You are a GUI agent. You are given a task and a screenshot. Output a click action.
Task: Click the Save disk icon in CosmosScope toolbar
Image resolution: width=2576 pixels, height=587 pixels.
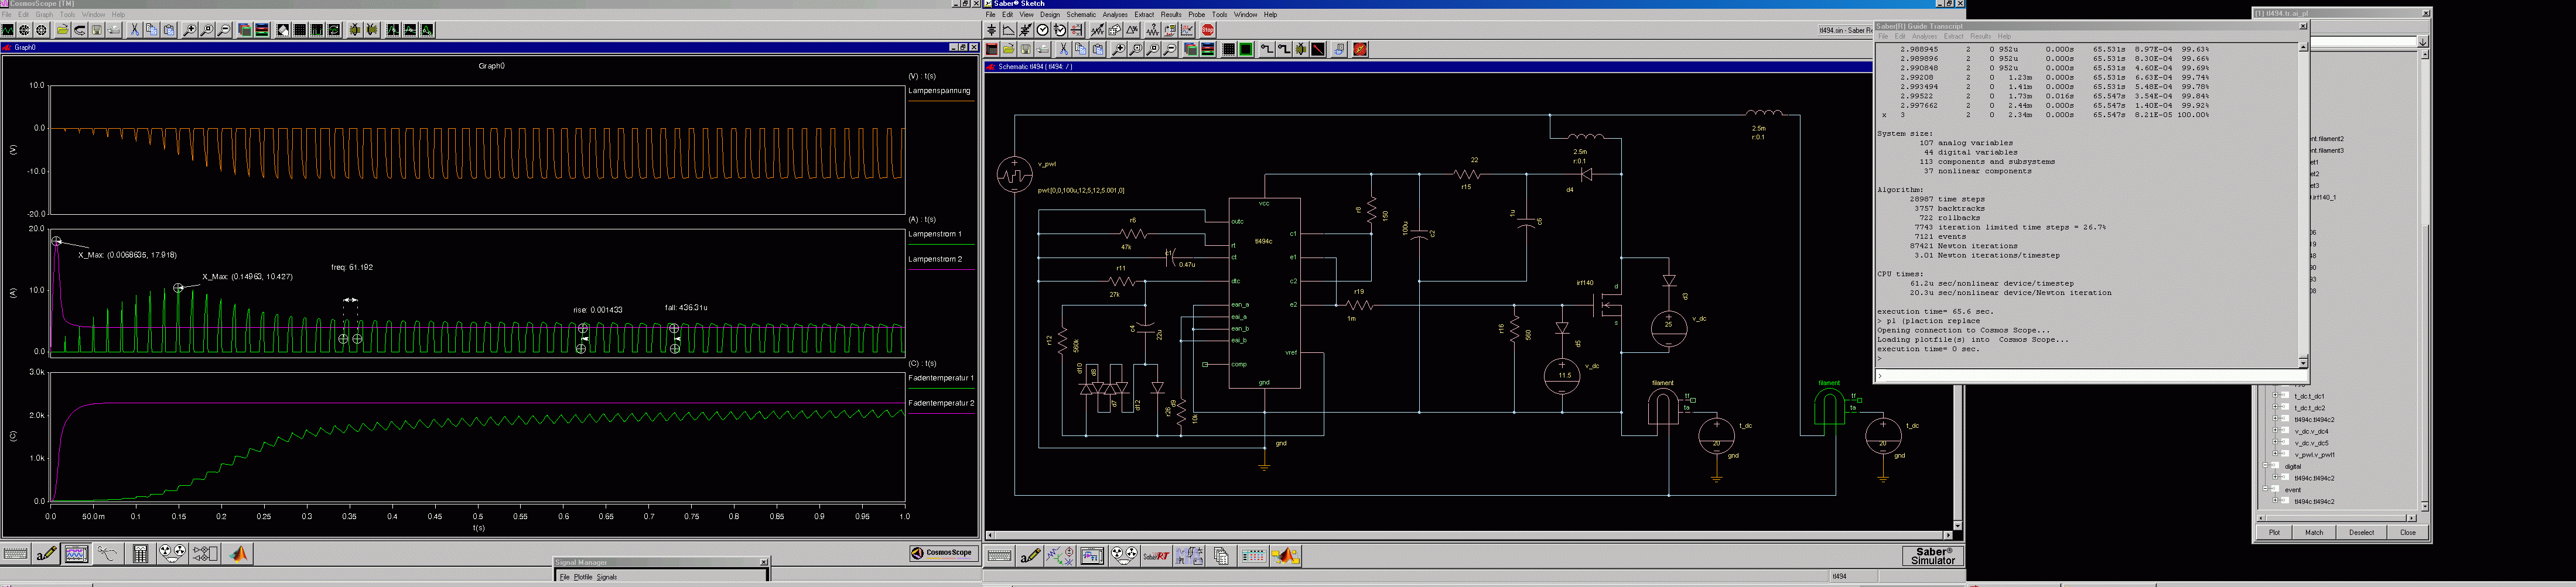click(x=97, y=30)
